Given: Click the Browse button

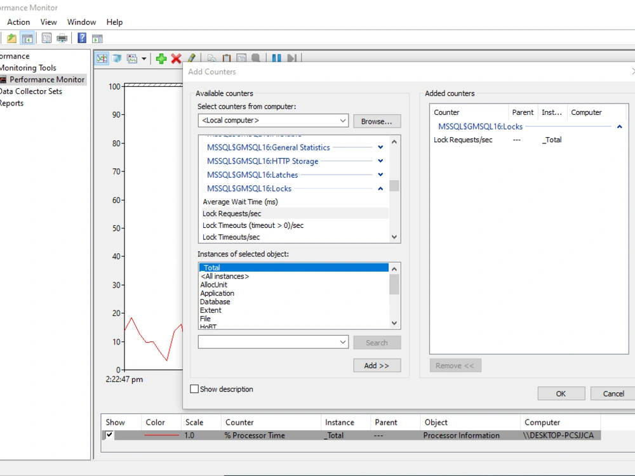Looking at the screenshot, I should coord(377,121).
